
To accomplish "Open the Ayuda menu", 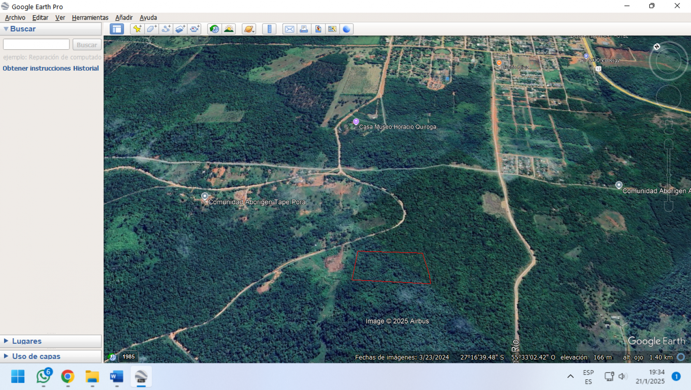I will 148,18.
